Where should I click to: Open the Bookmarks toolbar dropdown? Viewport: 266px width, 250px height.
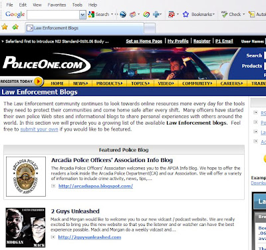click(x=203, y=15)
